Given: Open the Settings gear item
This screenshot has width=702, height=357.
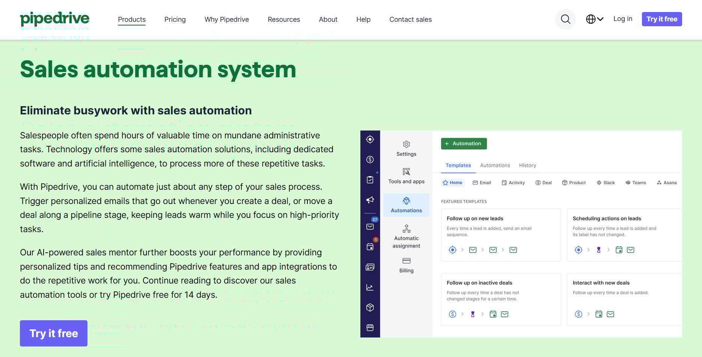Looking at the screenshot, I should point(406,148).
